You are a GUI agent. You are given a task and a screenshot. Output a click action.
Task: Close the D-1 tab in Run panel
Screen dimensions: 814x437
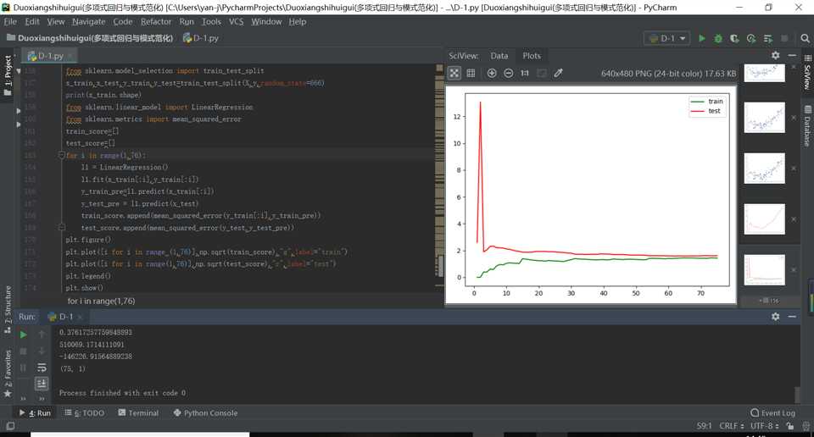pos(80,316)
